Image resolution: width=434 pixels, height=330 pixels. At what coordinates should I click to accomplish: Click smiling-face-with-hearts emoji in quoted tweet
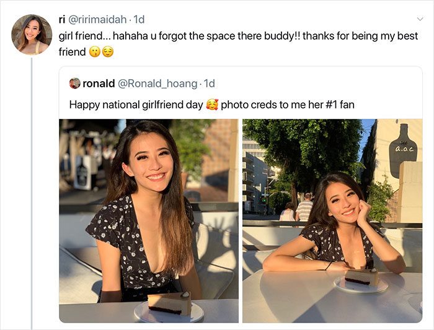pyautogui.click(x=212, y=105)
